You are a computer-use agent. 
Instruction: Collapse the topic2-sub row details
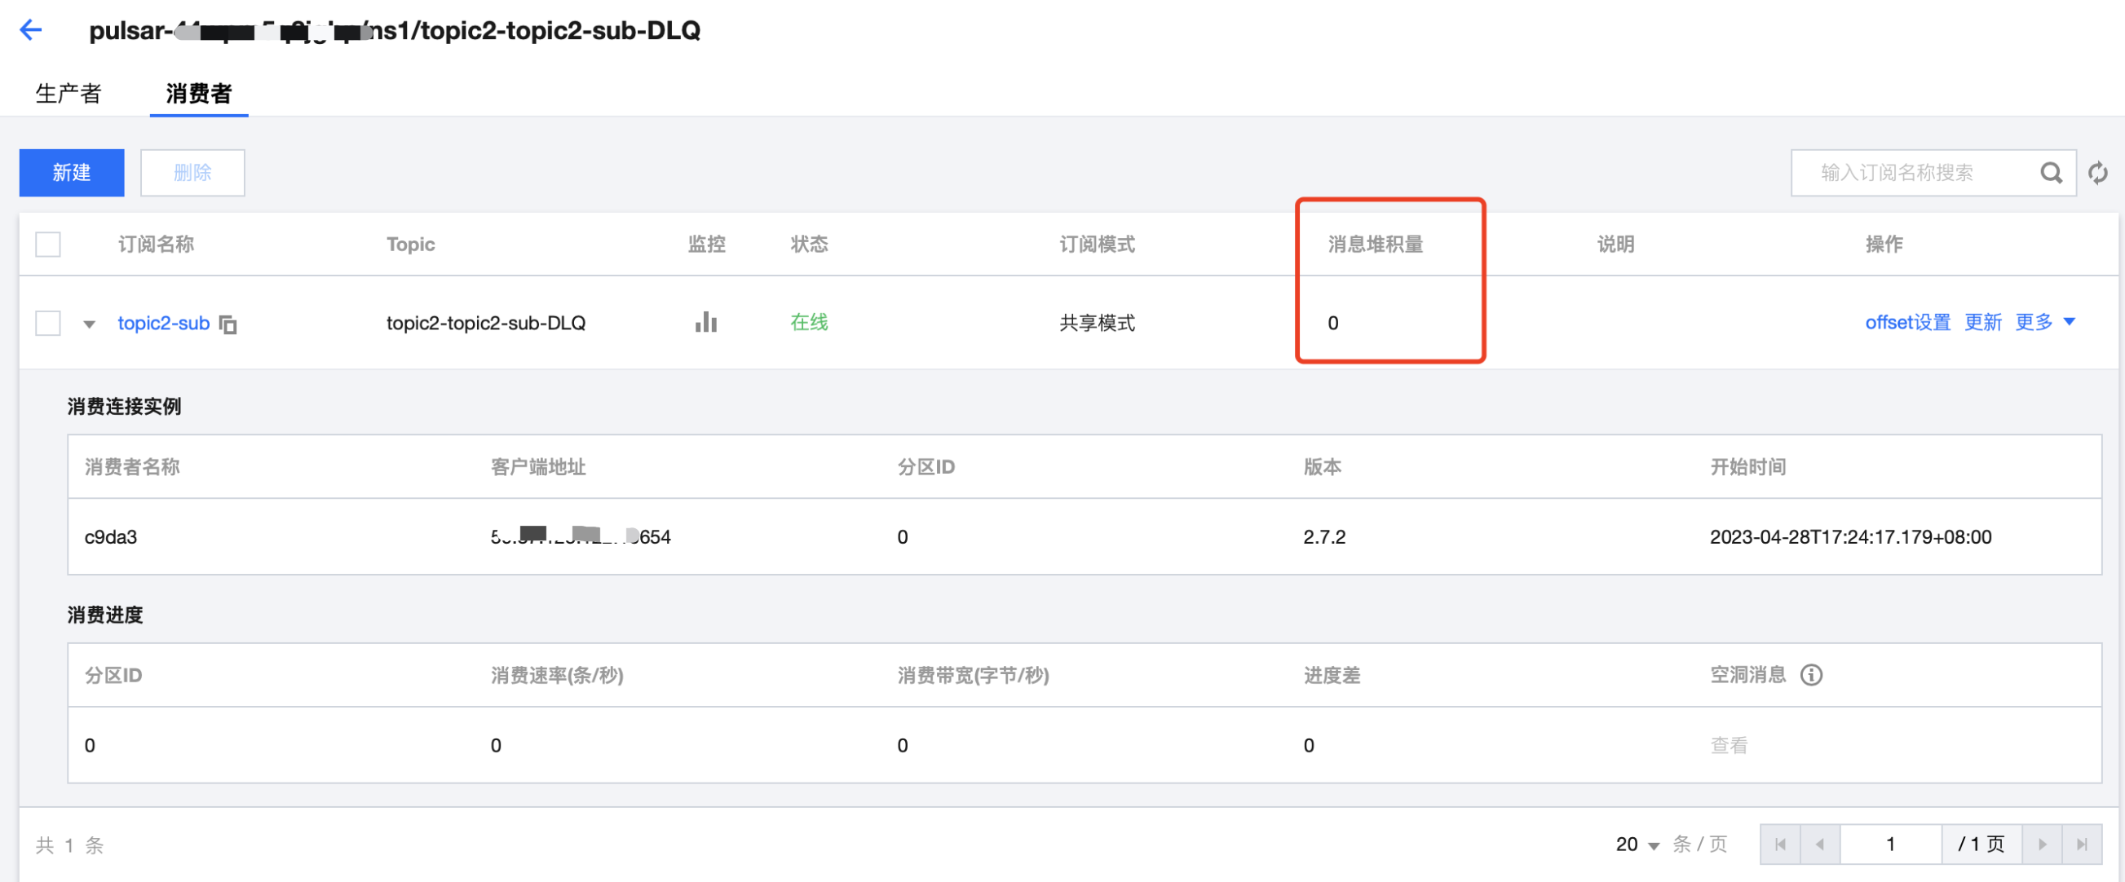point(89,324)
